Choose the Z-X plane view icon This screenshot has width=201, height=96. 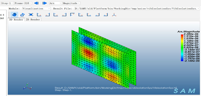click(x=81, y=15)
